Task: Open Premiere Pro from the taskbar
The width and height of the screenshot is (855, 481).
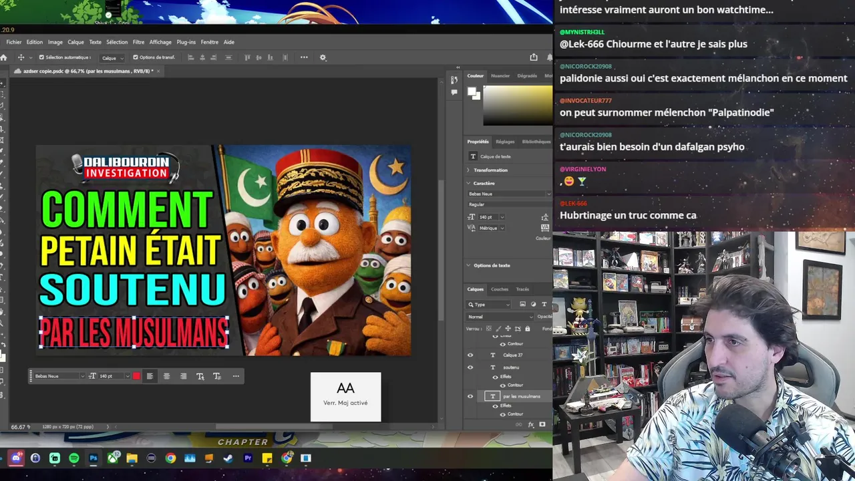Action: pos(248,458)
